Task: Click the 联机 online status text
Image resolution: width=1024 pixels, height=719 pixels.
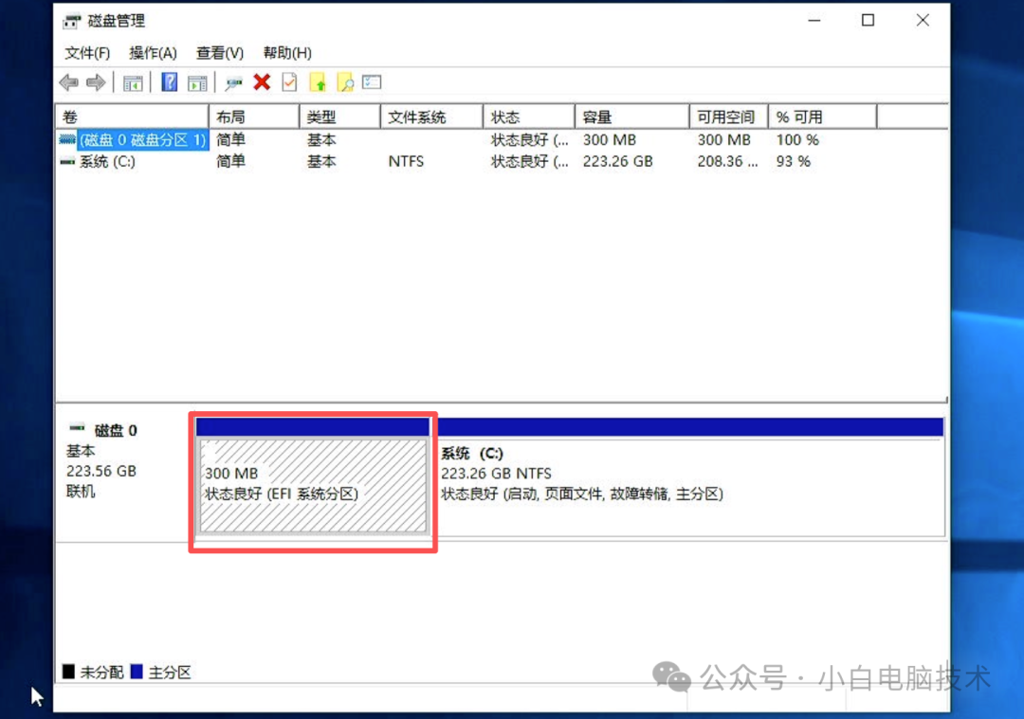Action: tap(81, 492)
